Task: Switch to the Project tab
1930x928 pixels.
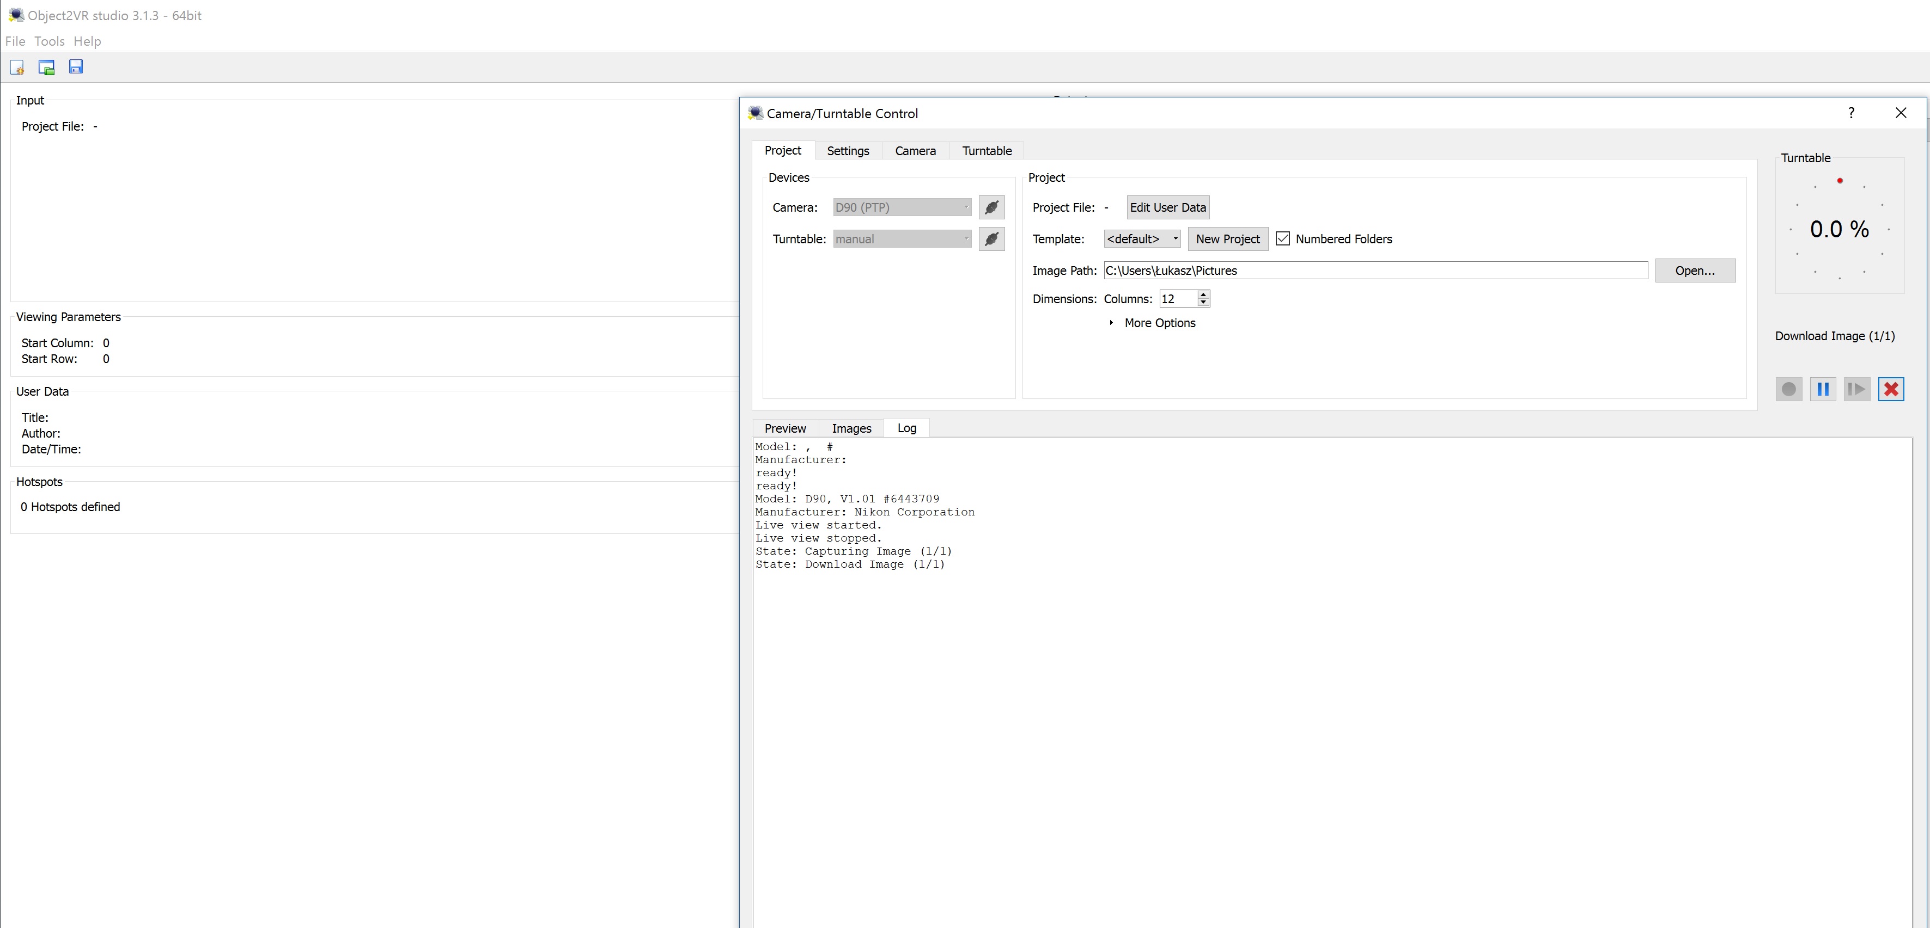Action: [783, 150]
